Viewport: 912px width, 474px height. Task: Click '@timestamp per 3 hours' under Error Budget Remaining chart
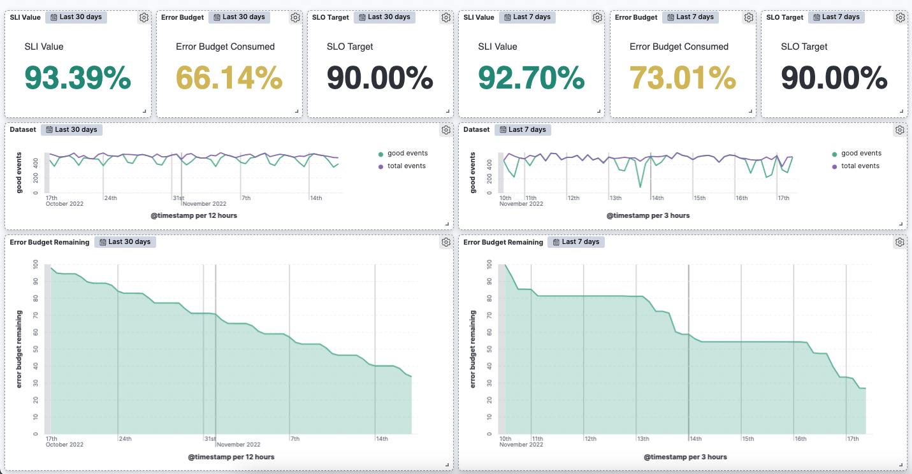click(685, 457)
